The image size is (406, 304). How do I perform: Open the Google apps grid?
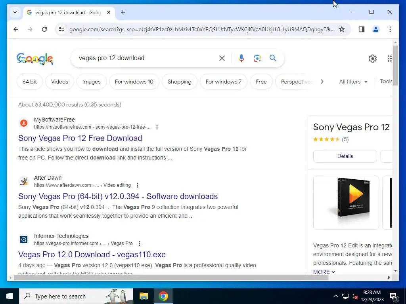tap(389, 59)
